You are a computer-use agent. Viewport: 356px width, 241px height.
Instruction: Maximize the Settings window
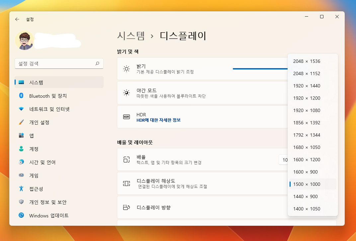(322, 17)
